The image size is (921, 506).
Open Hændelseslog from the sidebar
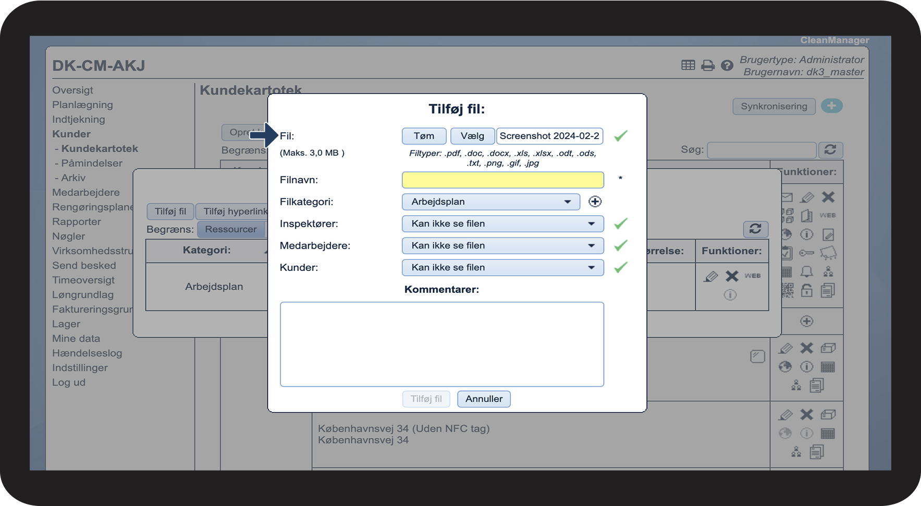tap(87, 353)
